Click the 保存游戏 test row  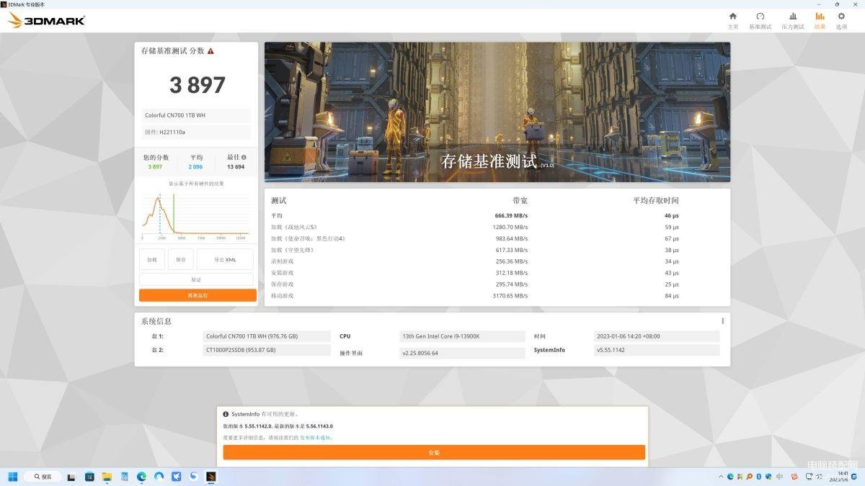[497, 284]
